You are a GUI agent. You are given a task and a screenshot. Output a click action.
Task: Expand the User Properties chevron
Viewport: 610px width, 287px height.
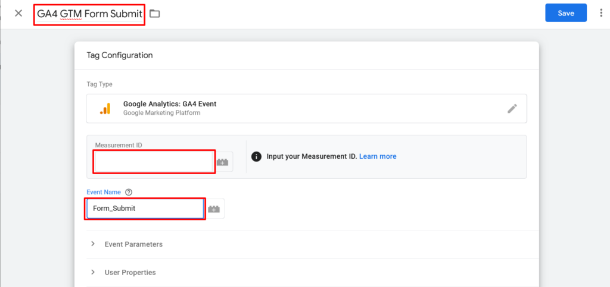[x=93, y=272]
